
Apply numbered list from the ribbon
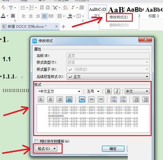click(x=32, y=8)
